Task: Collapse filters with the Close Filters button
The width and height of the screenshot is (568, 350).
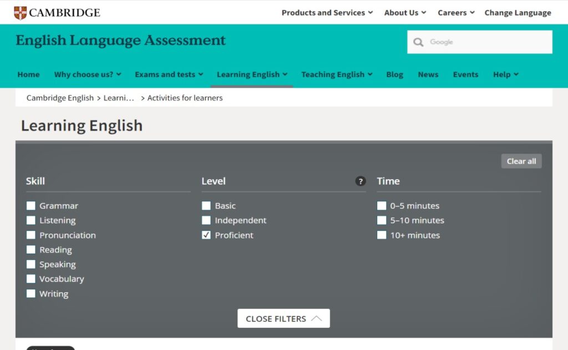Action: click(283, 318)
